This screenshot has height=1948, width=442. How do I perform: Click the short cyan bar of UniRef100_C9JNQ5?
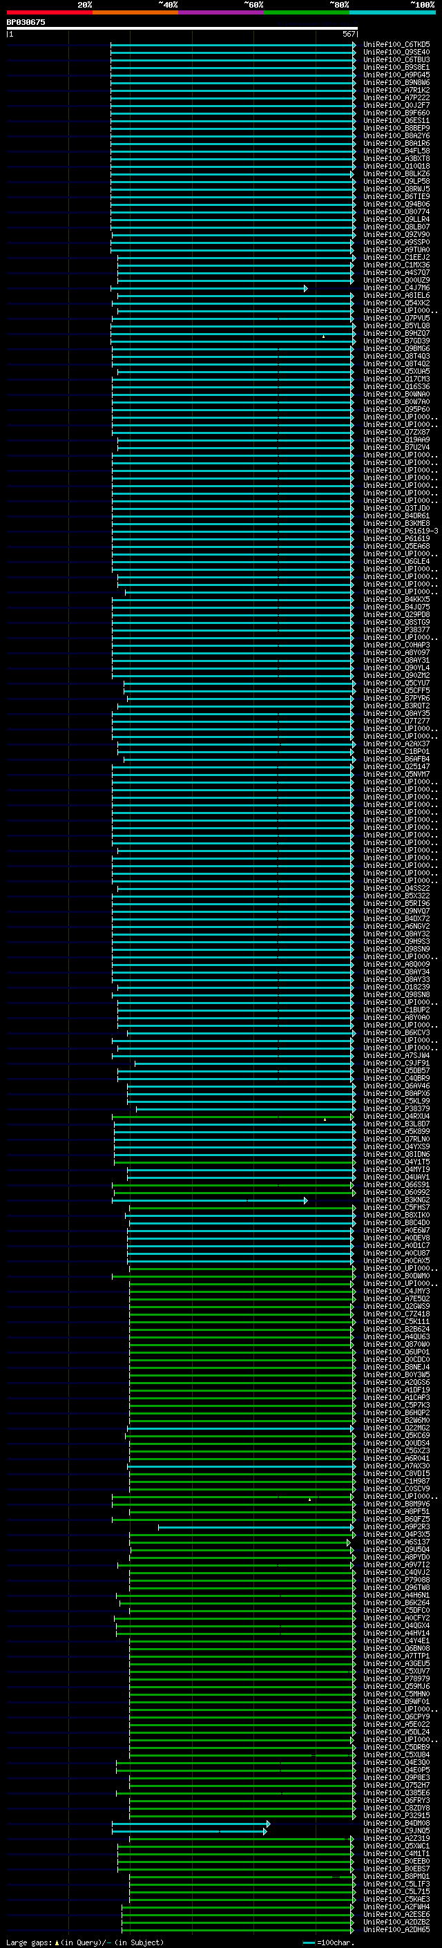pos(190,1831)
